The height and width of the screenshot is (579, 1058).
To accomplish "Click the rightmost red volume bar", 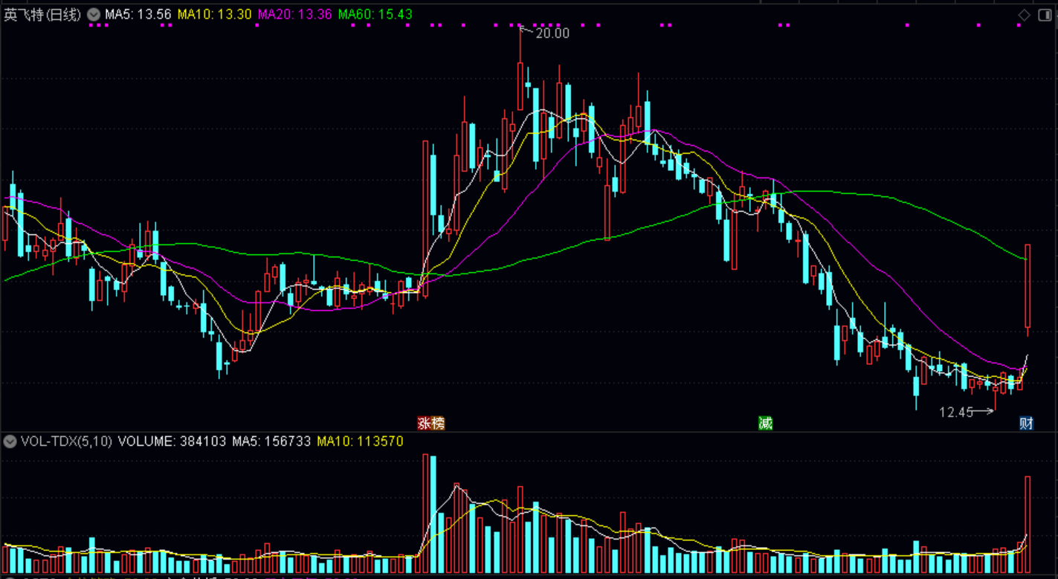I will (x=1028, y=524).
